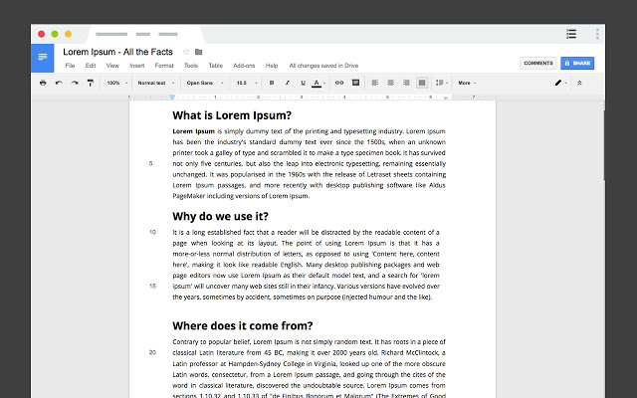The image size is (637, 398).
Task: Center align the text
Action: pyautogui.click(x=390, y=83)
